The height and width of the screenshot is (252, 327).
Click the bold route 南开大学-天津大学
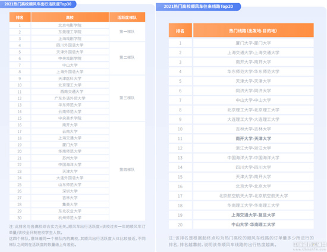pos(253,139)
